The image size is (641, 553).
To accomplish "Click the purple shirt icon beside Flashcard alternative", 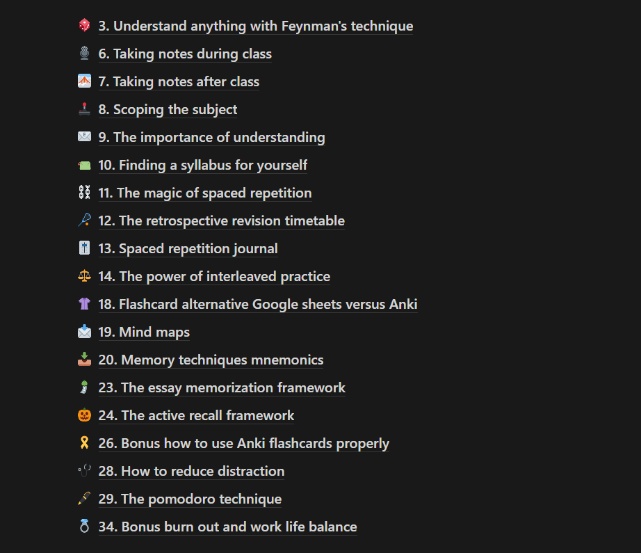I will click(84, 303).
